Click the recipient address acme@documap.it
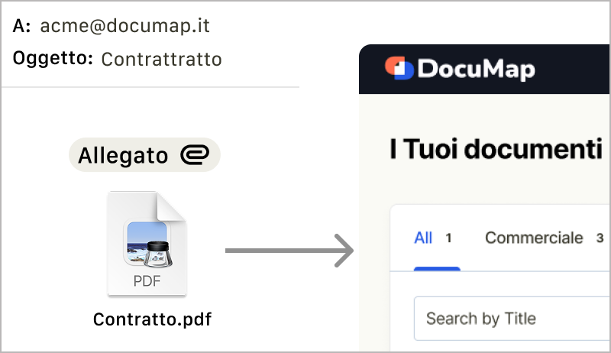 [x=124, y=26]
